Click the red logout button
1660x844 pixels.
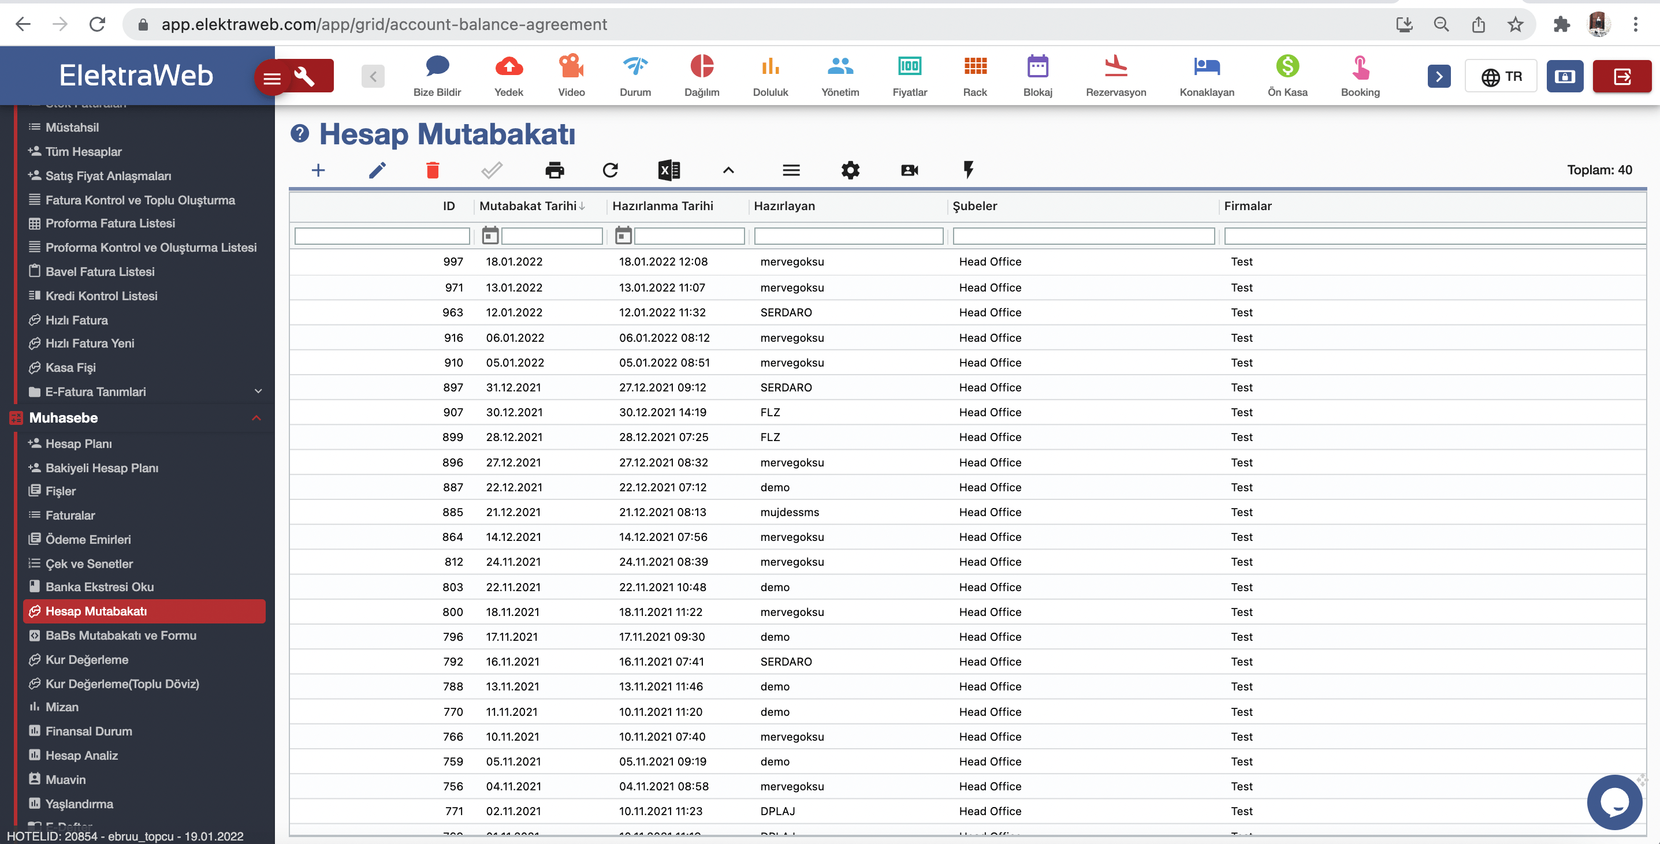point(1622,76)
